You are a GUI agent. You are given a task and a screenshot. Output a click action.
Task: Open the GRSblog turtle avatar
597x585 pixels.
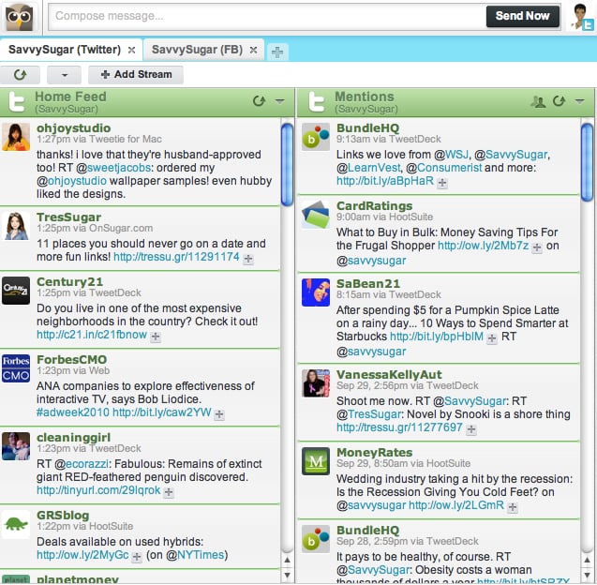point(16,524)
